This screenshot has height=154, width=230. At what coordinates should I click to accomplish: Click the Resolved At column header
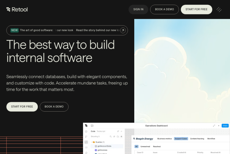tap(215, 152)
